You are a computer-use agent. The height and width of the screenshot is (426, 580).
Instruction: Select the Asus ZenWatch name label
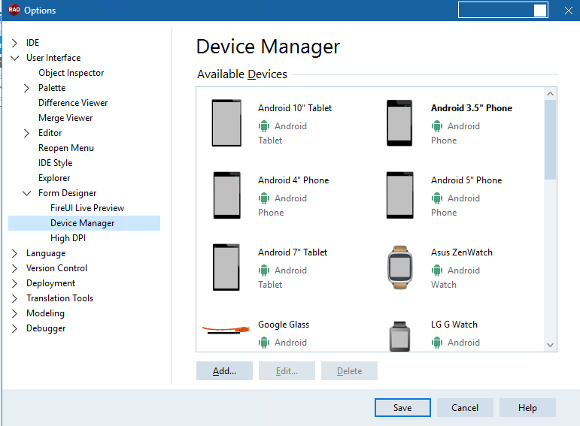(x=462, y=252)
